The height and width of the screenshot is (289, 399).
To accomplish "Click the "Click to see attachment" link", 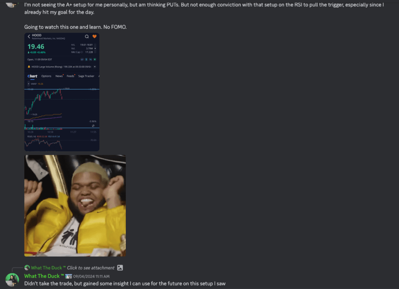I will (90, 268).
